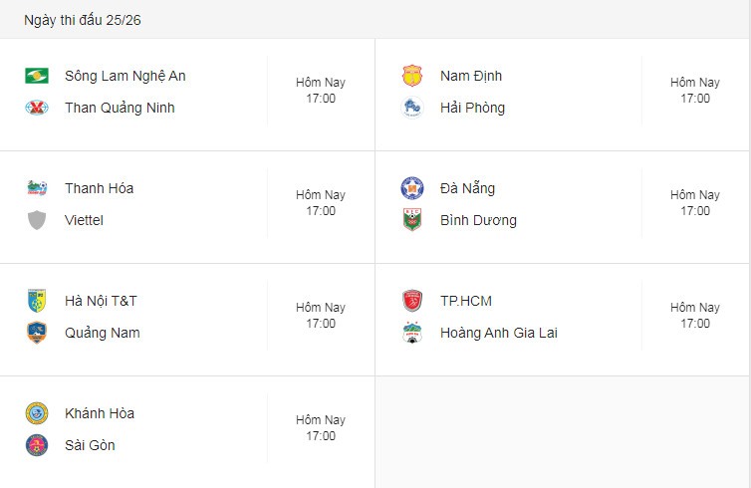Open the Thanh Hóa team name link
The width and height of the screenshot is (751, 488).
[x=100, y=188]
